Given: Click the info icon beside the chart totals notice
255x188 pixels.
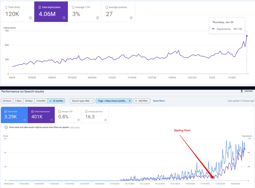Looking at the screenshot, I should (x=6, y=127).
